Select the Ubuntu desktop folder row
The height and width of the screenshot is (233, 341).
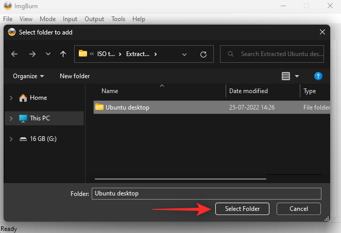coord(212,107)
